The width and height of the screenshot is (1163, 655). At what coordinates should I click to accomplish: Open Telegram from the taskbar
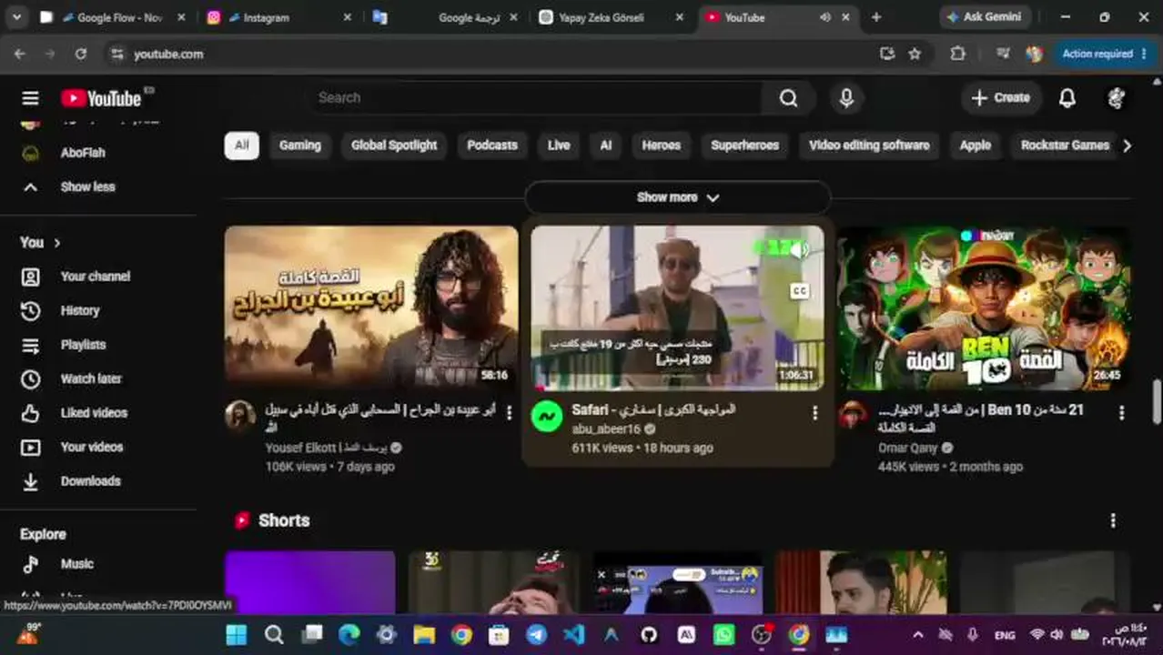pyautogui.click(x=536, y=634)
